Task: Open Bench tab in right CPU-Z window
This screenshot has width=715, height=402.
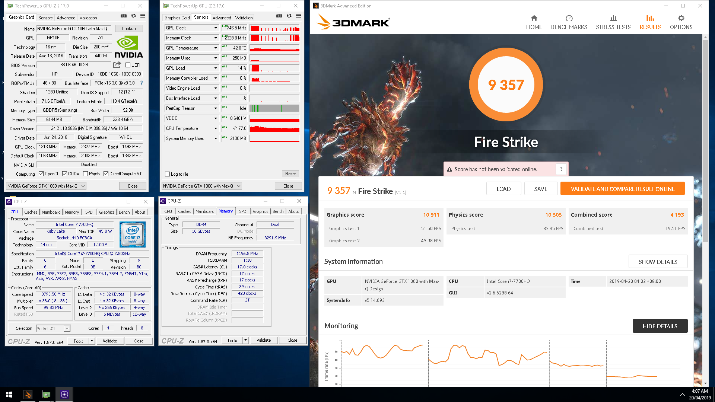Action: pos(278,211)
